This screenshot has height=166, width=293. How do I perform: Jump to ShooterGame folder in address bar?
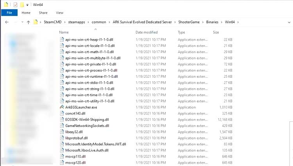point(189,22)
